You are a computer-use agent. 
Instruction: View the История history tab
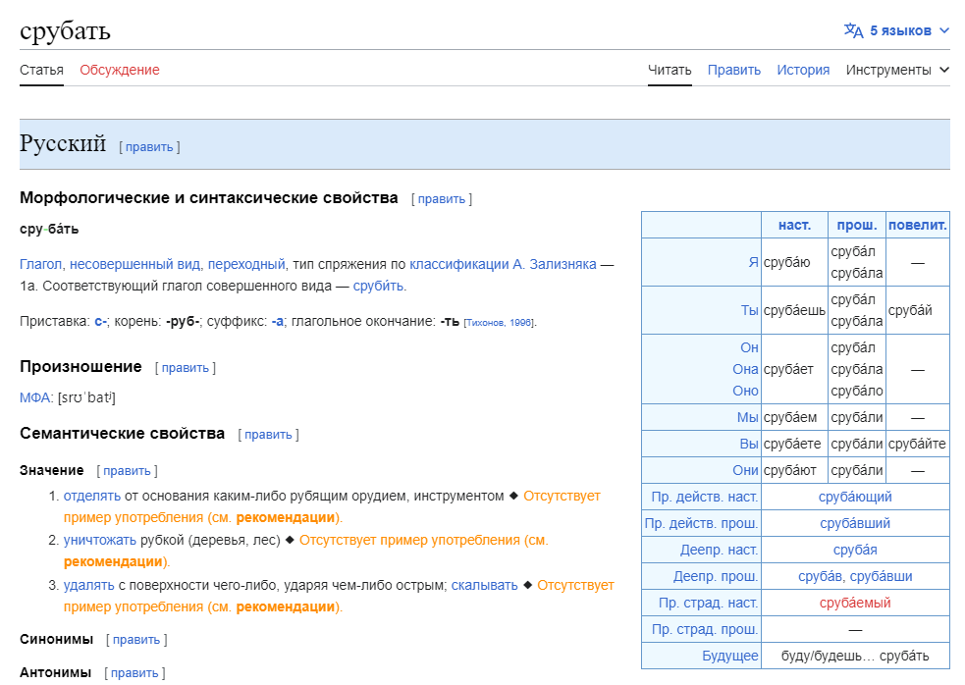point(803,70)
